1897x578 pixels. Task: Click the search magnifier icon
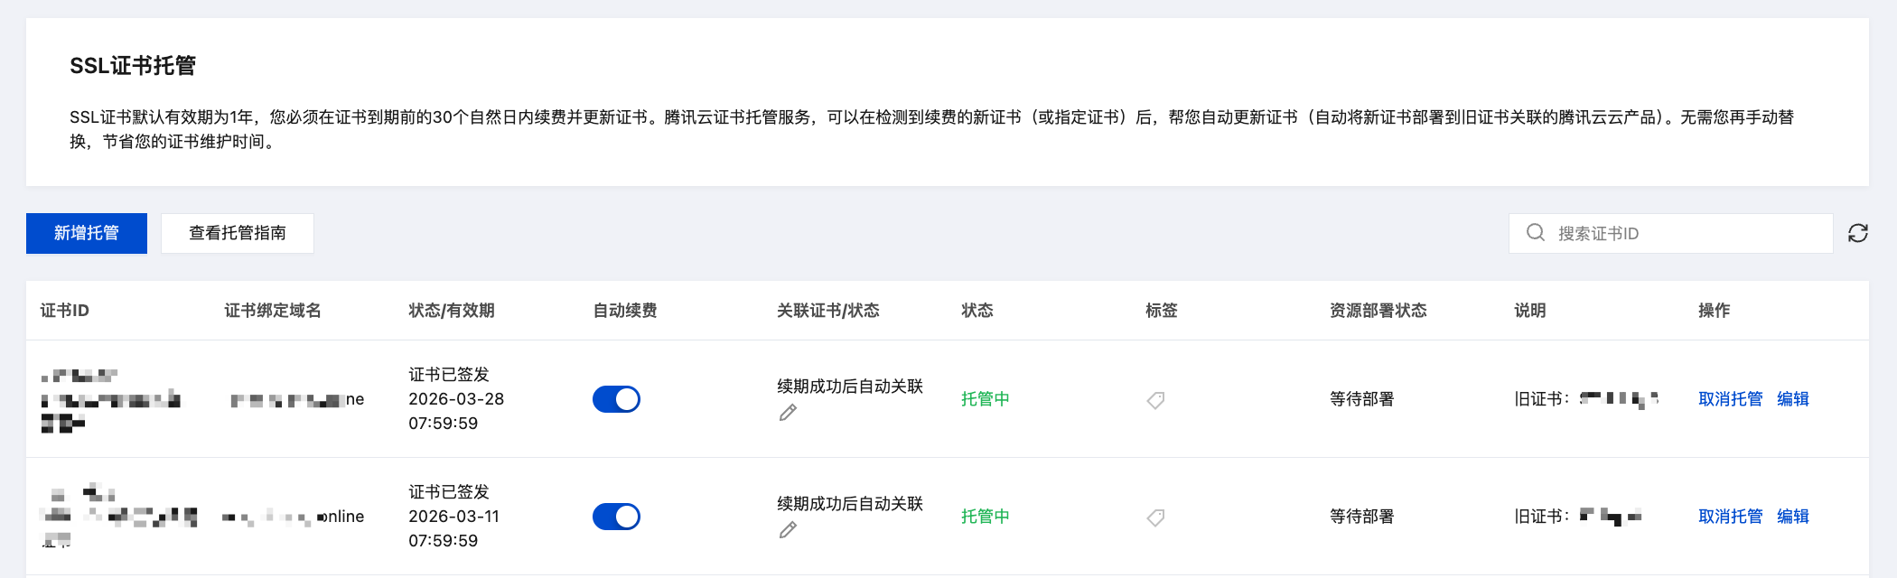click(x=1535, y=233)
